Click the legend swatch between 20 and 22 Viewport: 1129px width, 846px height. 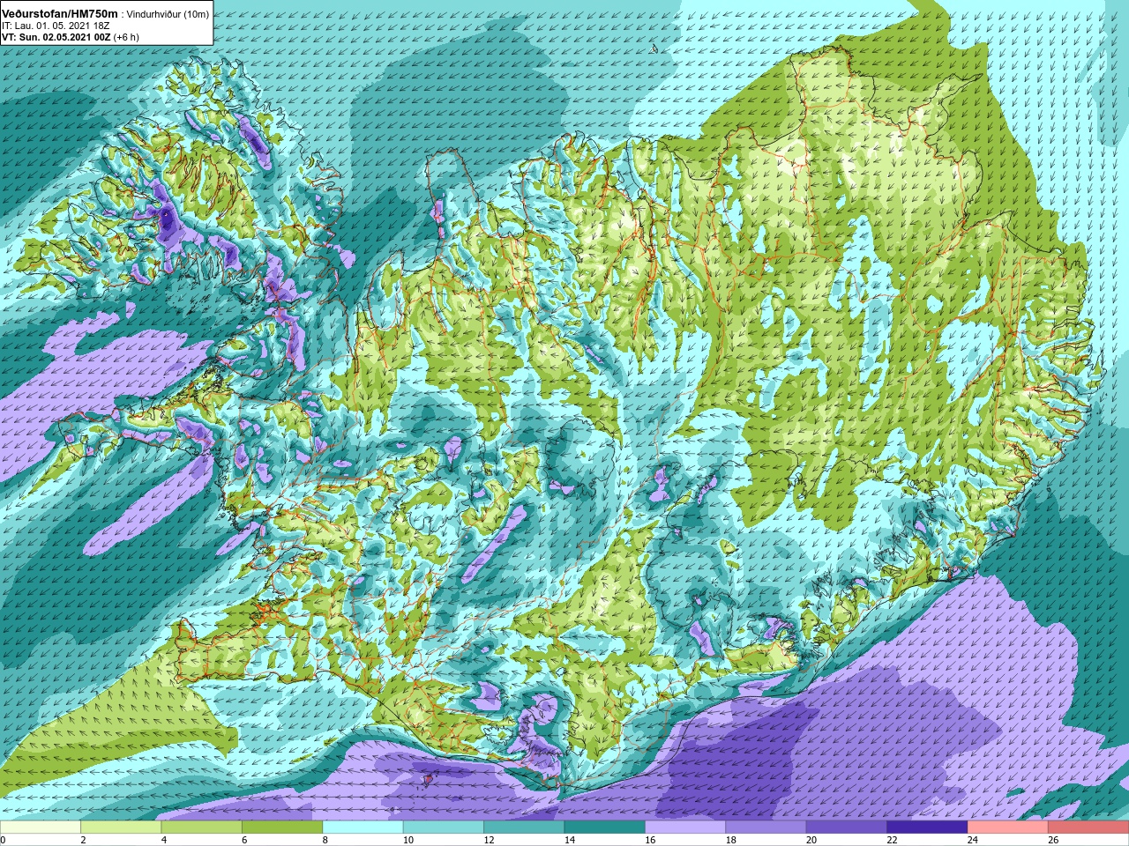[x=846, y=827]
